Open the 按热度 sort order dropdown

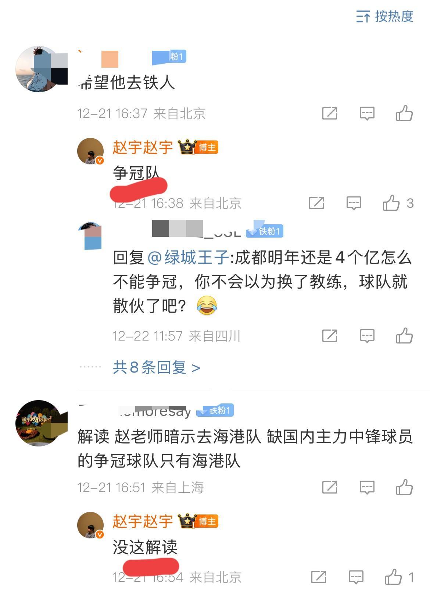(385, 17)
